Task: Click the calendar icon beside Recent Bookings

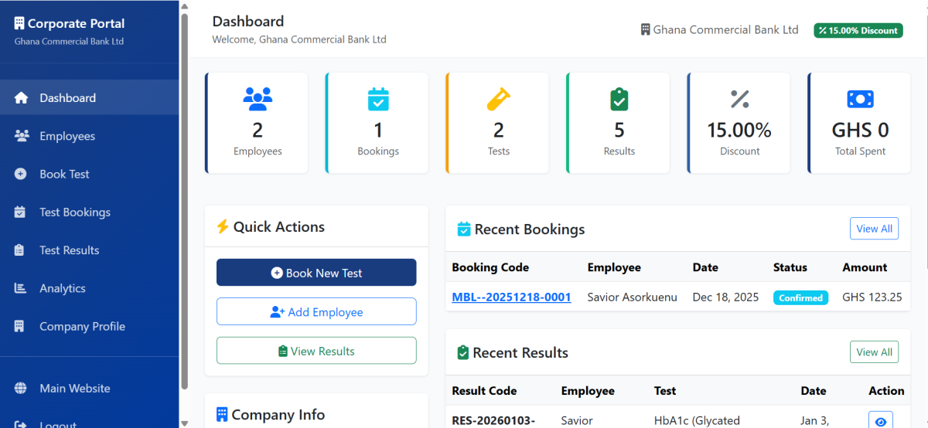Action: [x=464, y=229]
